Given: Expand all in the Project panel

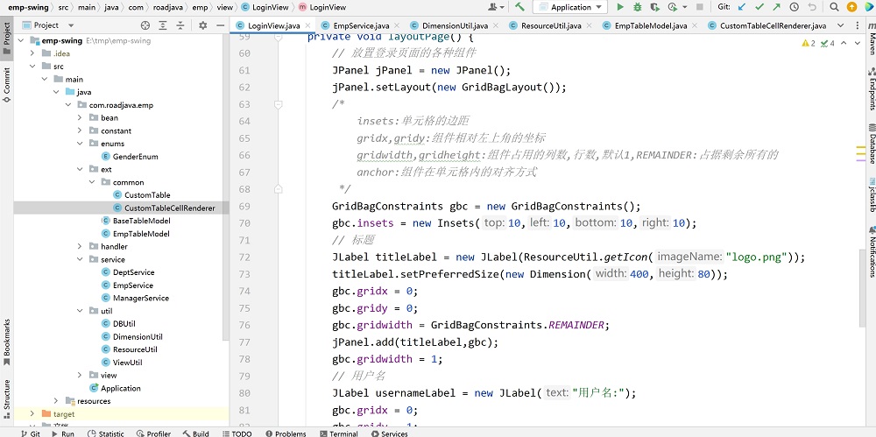Looking at the screenshot, I should click(x=163, y=25).
